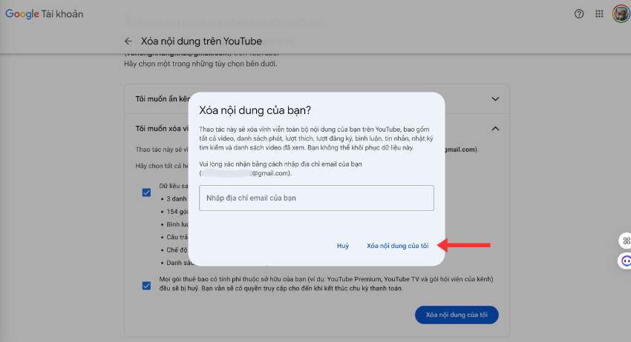Screen dimensions: 631x342
Task: Click the Google Tài khoản logo
Action: [x=45, y=14]
